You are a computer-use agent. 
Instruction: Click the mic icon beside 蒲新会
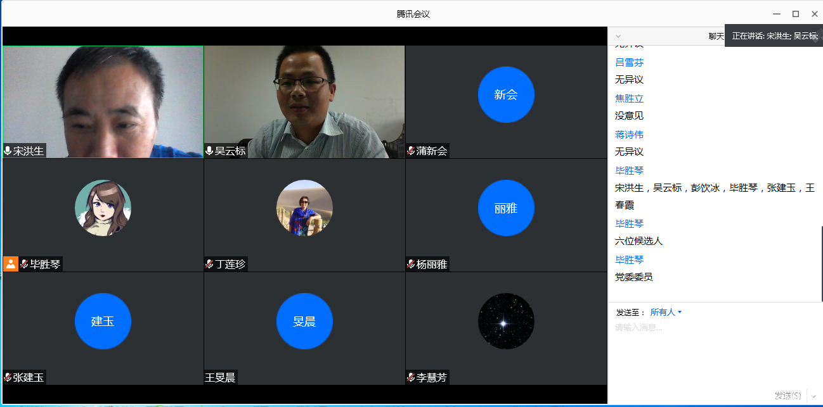[x=410, y=151]
